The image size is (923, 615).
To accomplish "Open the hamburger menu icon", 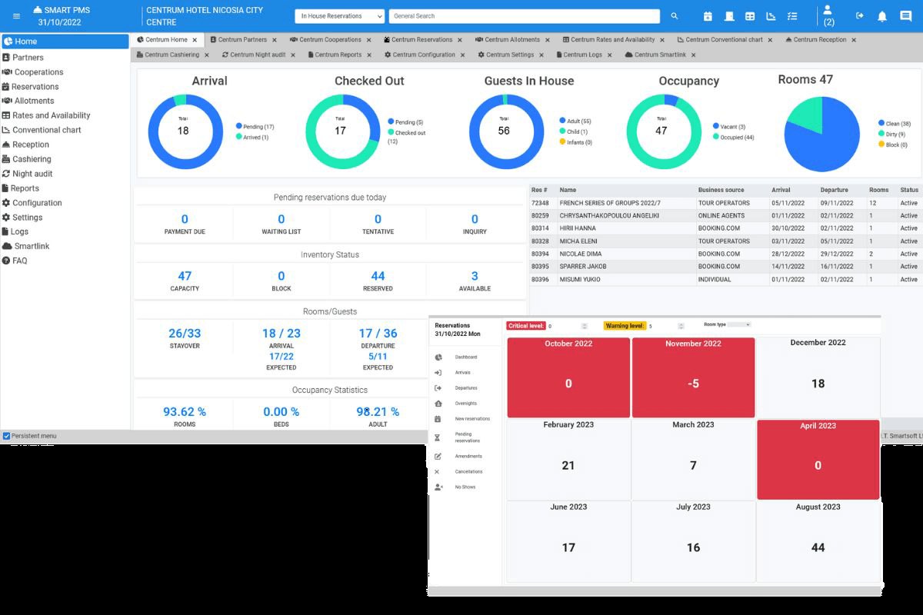I will [x=16, y=16].
